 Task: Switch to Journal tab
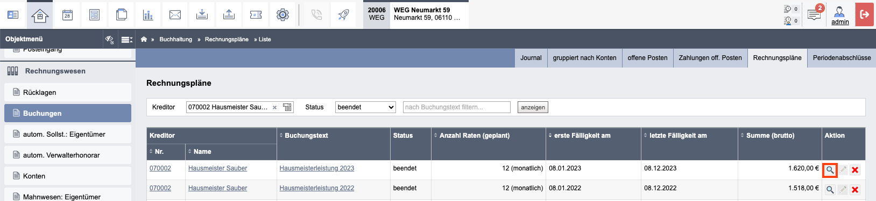pos(531,58)
